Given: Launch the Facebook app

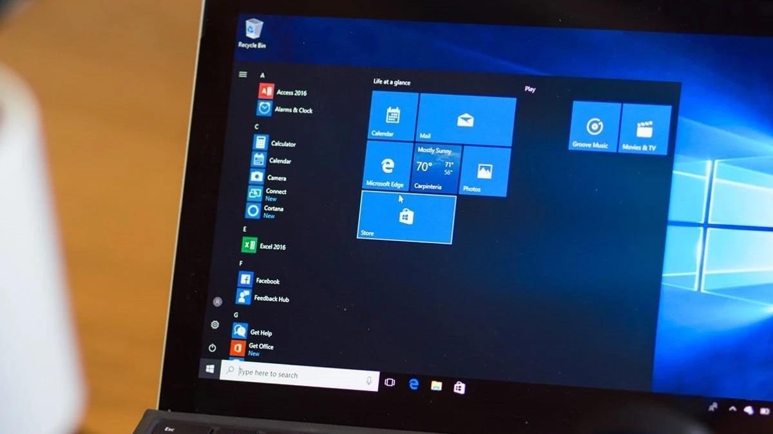Looking at the screenshot, I should coord(258,280).
